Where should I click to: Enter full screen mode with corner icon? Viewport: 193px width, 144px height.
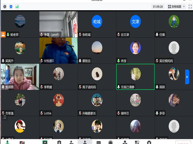point(190,6)
